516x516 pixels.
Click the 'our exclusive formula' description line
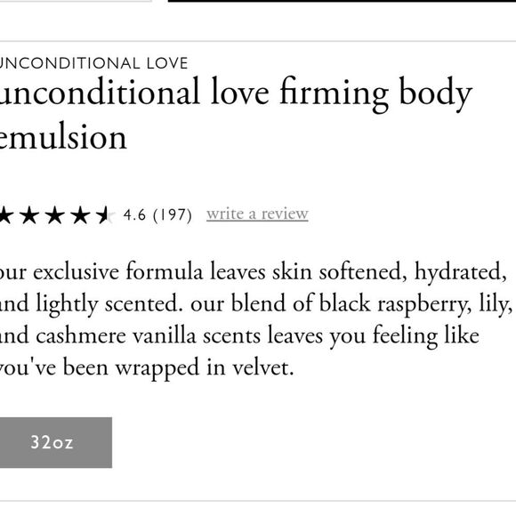click(253, 272)
